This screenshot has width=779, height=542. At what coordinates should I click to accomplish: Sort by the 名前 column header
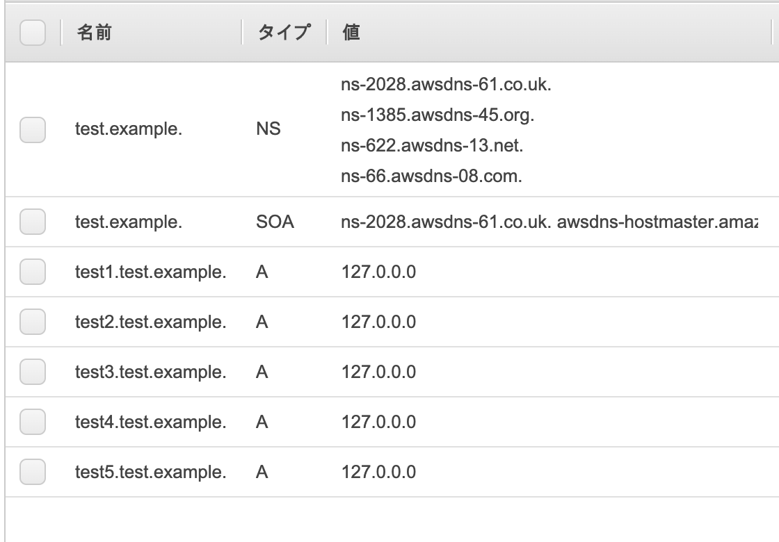pos(95,32)
